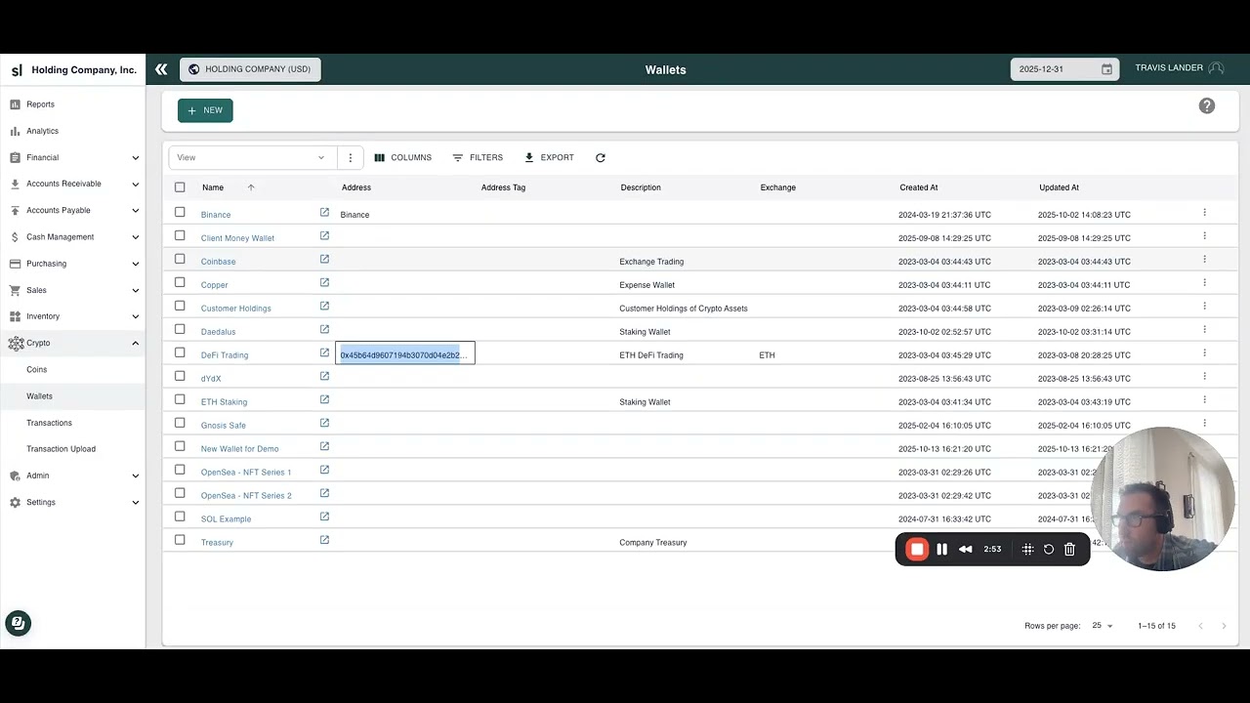
Task: Pause the screen recording
Action: [941, 550]
